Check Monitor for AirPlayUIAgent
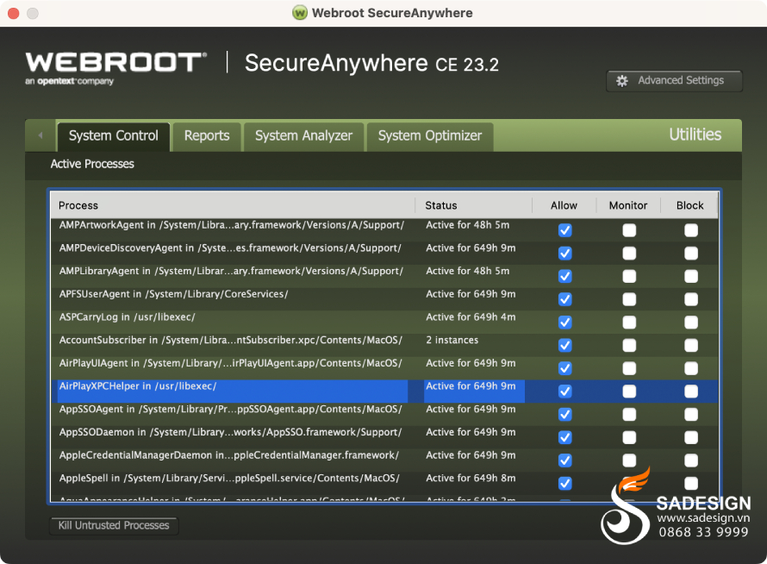Screen dimensions: 767x564 (x=629, y=368)
